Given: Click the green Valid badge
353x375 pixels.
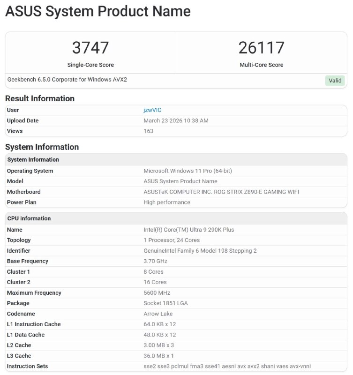Looking at the screenshot, I should [x=335, y=81].
